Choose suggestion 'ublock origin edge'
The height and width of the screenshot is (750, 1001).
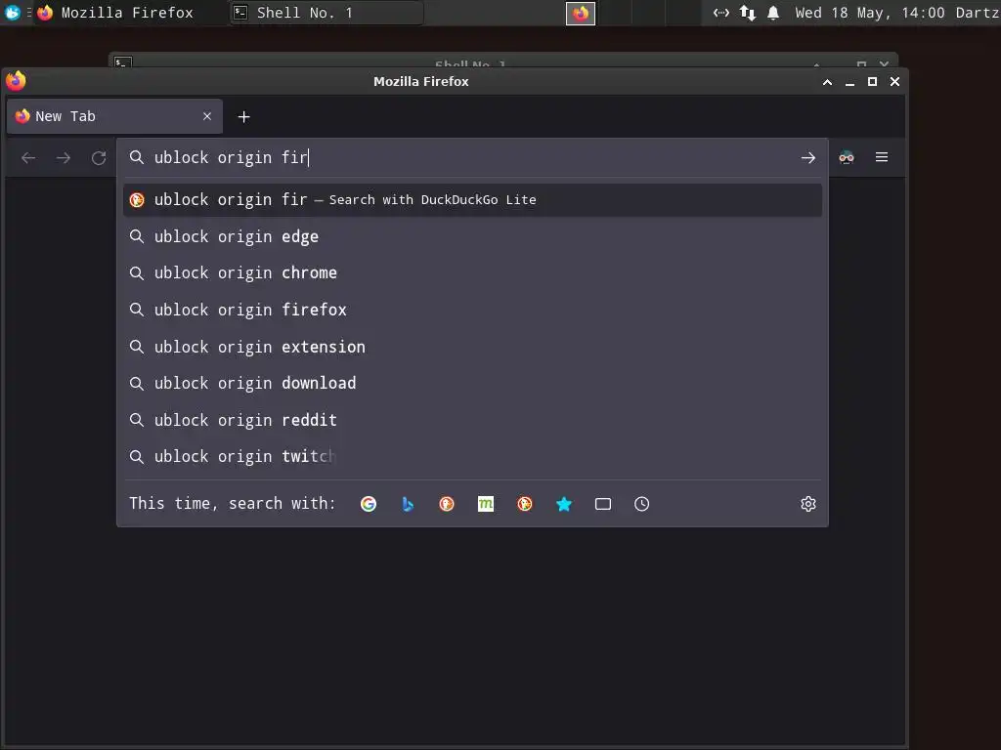pos(472,236)
